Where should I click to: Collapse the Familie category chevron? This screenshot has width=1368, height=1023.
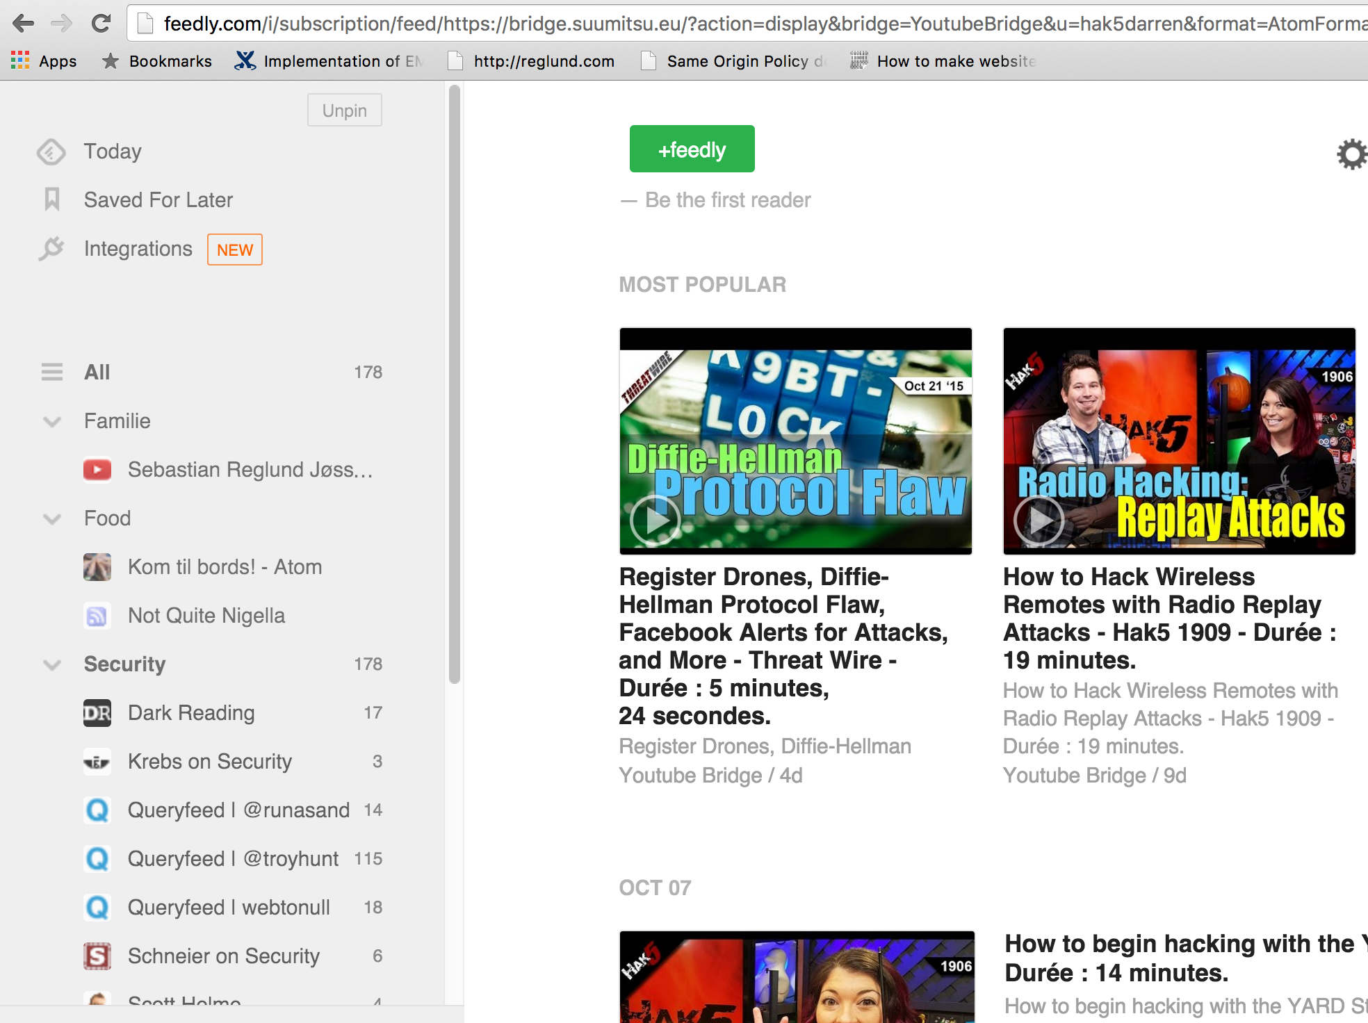click(x=52, y=421)
